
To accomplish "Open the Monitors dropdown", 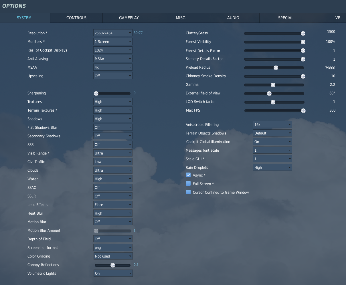I will coord(113,41).
